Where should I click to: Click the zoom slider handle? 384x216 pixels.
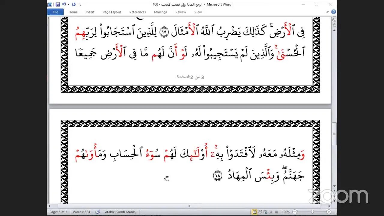click(313, 212)
